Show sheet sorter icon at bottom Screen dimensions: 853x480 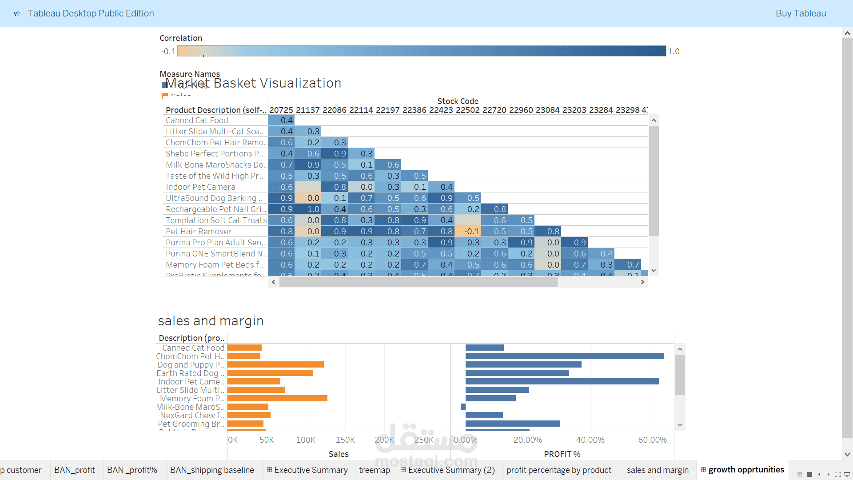click(x=809, y=474)
